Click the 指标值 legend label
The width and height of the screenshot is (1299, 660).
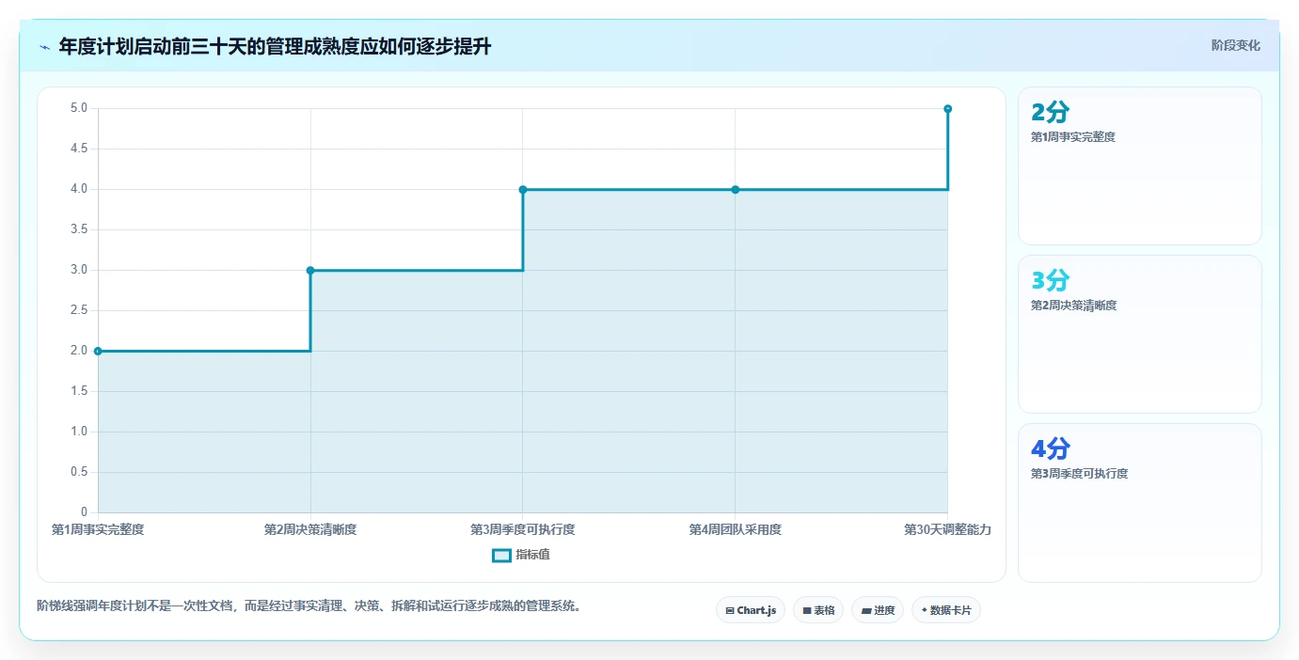532,555
